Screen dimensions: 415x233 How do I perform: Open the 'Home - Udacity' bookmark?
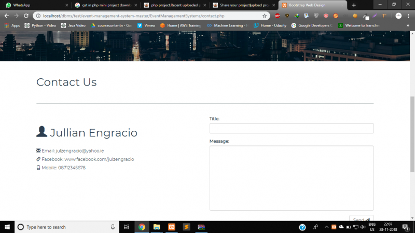(270, 25)
